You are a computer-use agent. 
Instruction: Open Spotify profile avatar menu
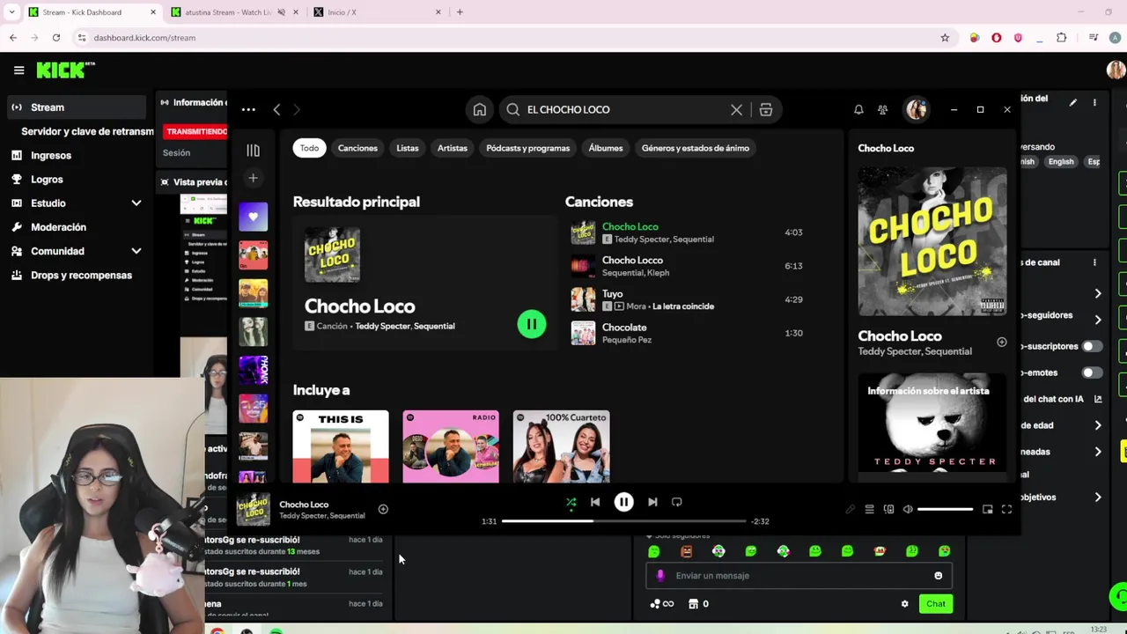917,109
